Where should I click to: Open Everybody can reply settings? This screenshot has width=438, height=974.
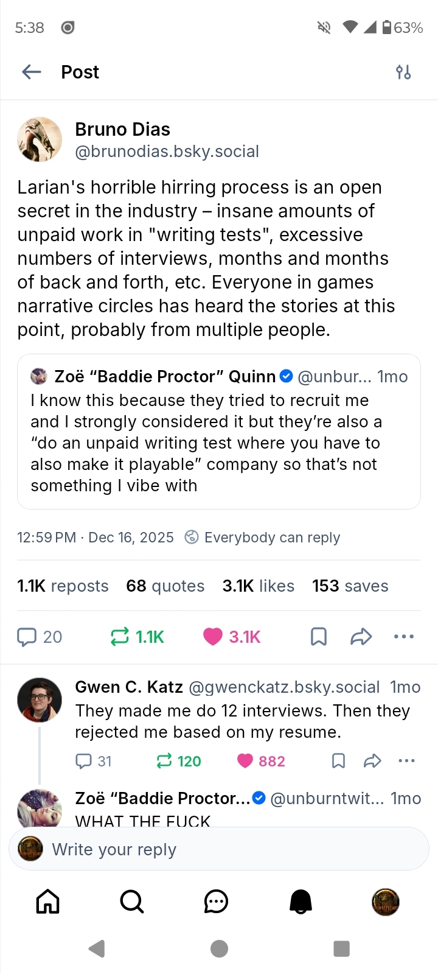point(263,538)
